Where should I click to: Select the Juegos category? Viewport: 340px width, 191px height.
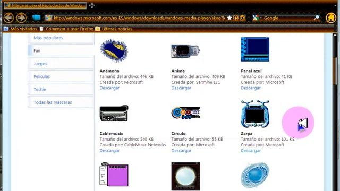61,64
